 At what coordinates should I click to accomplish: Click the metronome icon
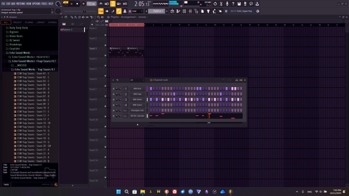click(x=101, y=4)
